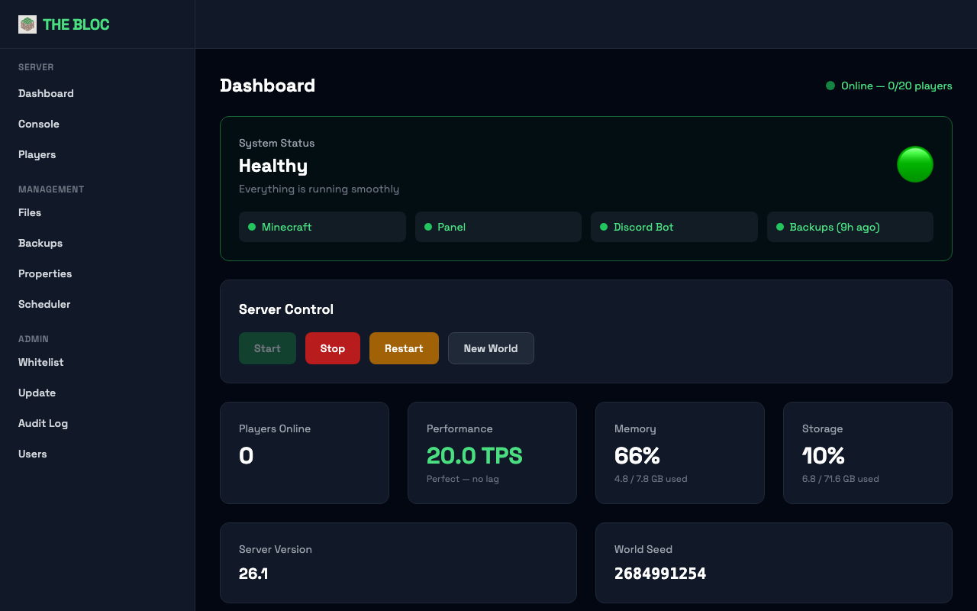Click the Minecraft service status pill
This screenshot has height=611, width=977.
[322, 227]
